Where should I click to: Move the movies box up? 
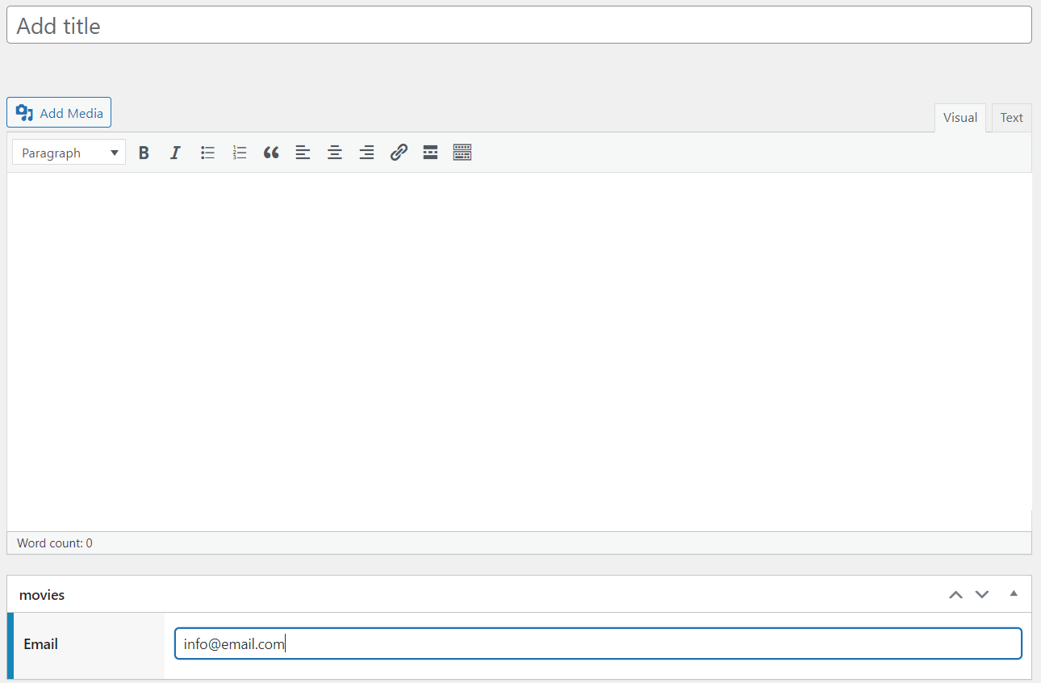pyautogui.click(x=955, y=594)
